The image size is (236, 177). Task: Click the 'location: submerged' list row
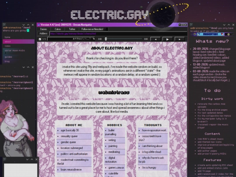74,148
